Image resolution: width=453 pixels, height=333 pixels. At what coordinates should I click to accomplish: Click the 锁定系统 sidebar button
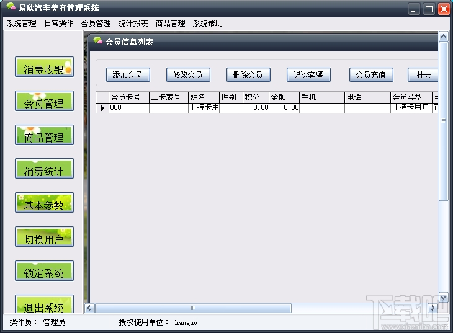pos(44,270)
